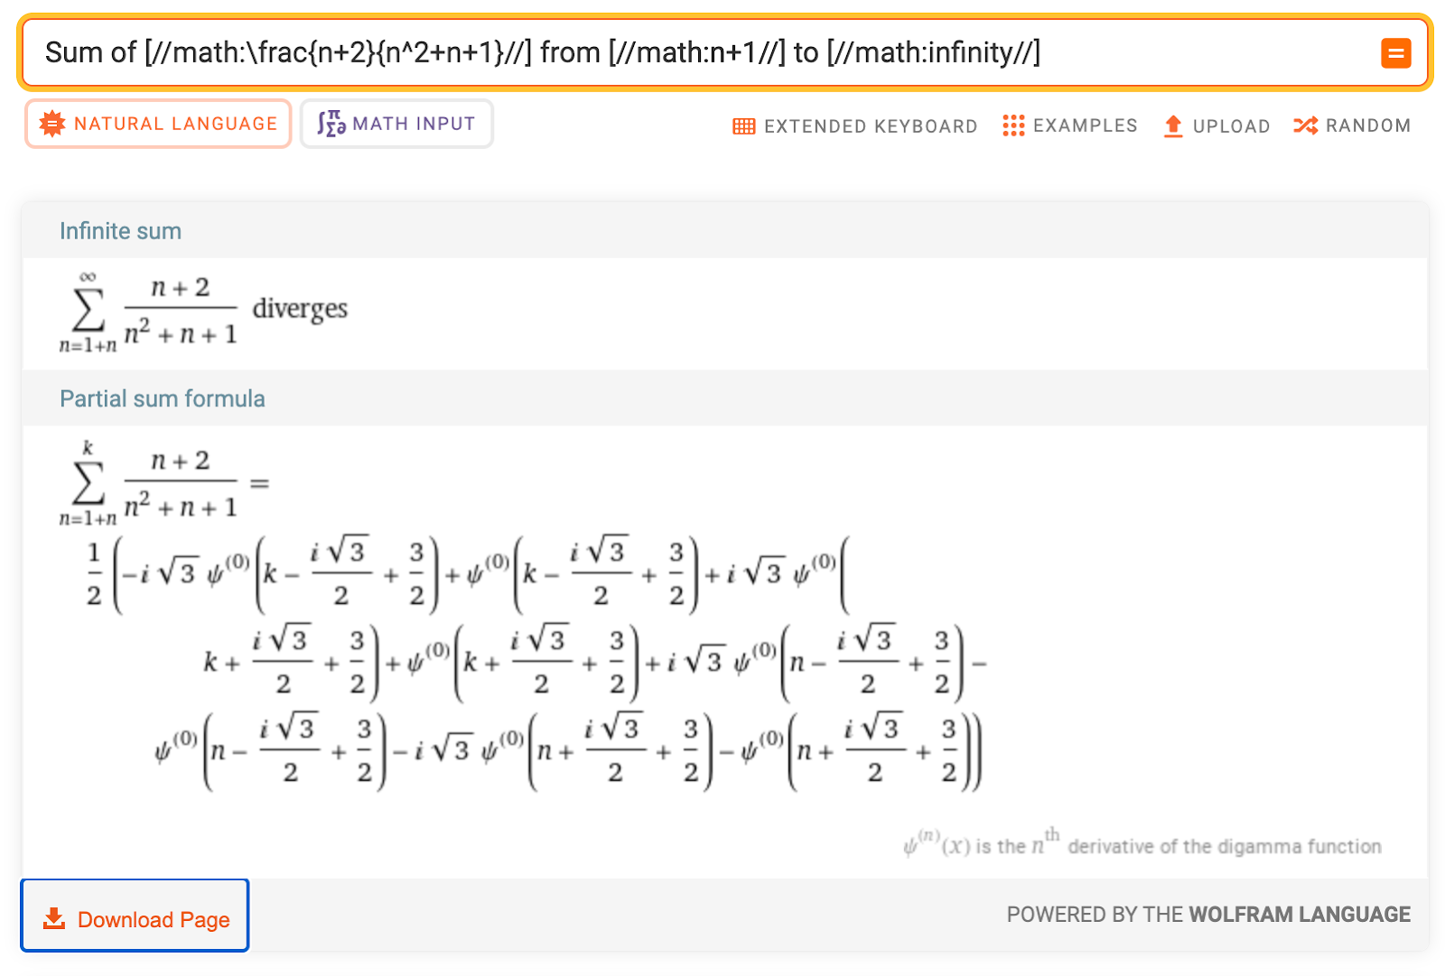This screenshot has height=976, width=1445.
Task: Click the Examples dotted grid icon
Action: coord(1013,125)
